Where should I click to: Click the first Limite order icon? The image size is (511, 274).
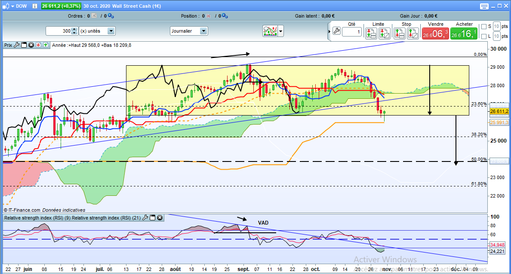click(x=371, y=33)
